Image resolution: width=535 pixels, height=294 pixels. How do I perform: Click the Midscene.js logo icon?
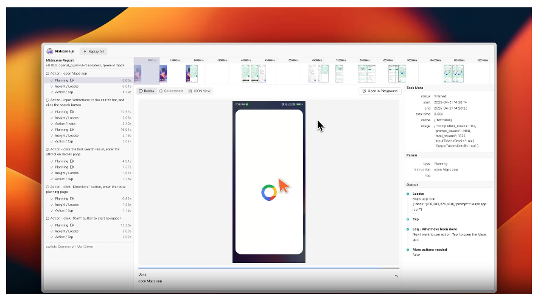(49, 51)
